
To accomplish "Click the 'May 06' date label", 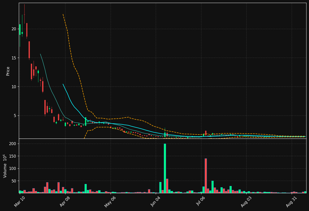I will 110,202.
